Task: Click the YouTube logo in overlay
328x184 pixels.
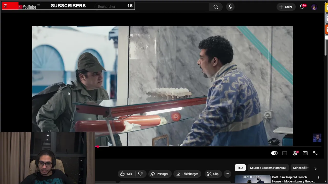Action: click(27, 7)
